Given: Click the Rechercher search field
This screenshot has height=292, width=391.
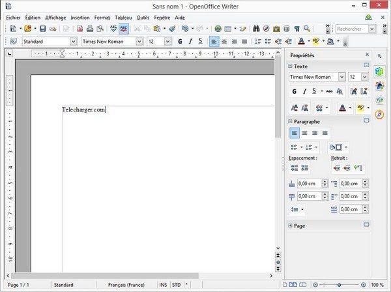Looking at the screenshot, I should click(x=351, y=29).
